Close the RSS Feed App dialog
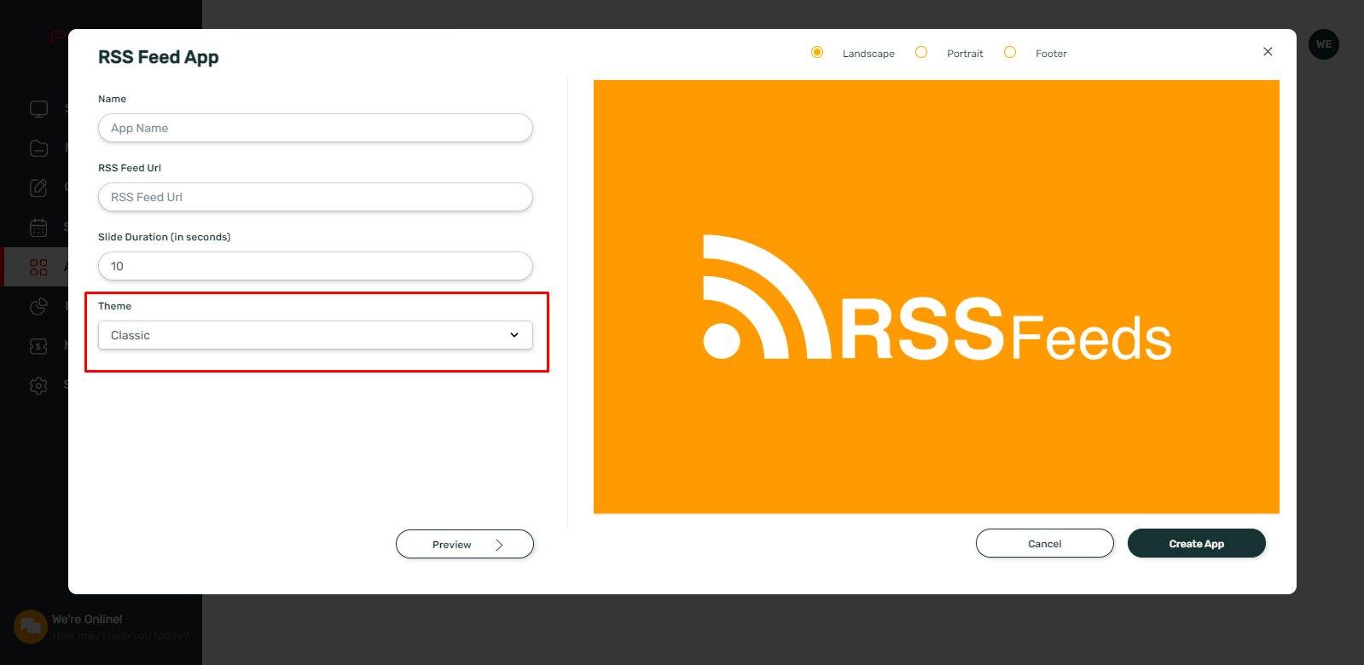Image resolution: width=1364 pixels, height=665 pixels. (x=1268, y=52)
